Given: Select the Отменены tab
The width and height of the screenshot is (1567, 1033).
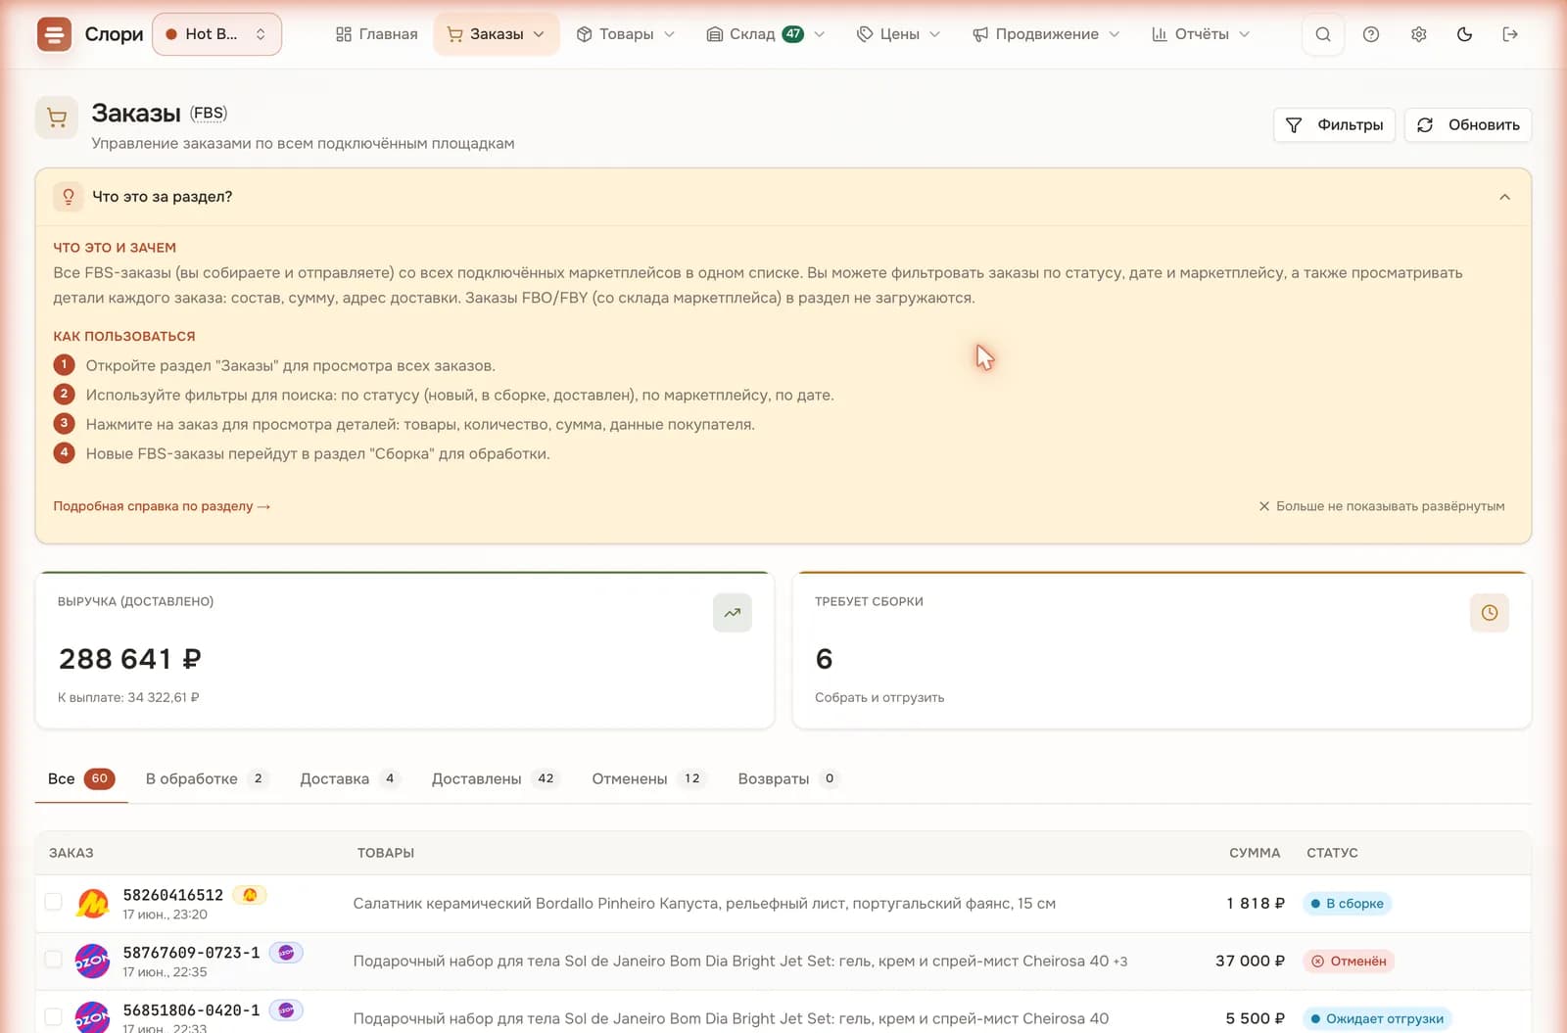Looking at the screenshot, I should click(648, 779).
